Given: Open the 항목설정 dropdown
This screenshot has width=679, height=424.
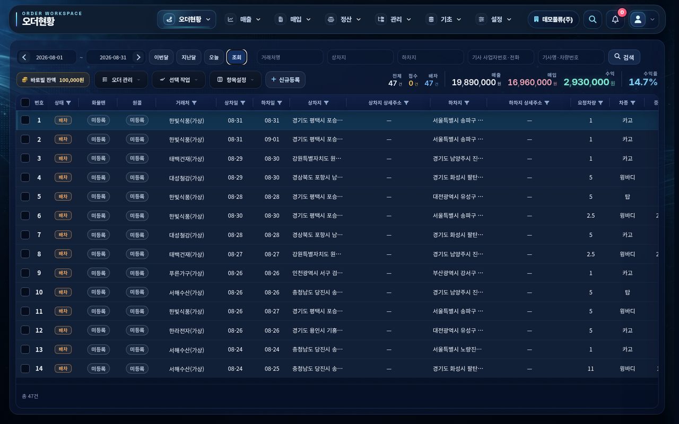Looking at the screenshot, I should click(x=236, y=80).
